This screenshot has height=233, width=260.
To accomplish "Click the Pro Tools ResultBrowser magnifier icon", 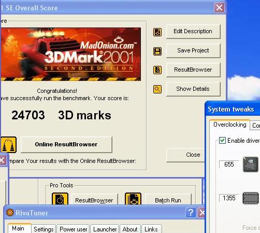I will (60, 199).
